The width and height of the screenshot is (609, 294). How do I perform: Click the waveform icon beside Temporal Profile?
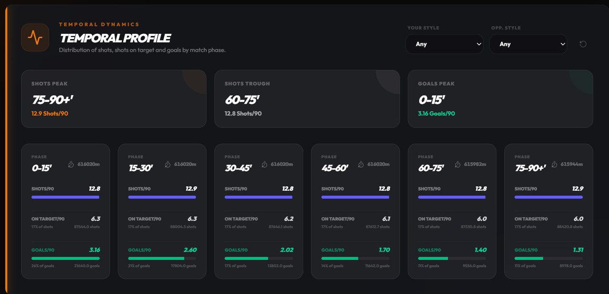(x=35, y=37)
